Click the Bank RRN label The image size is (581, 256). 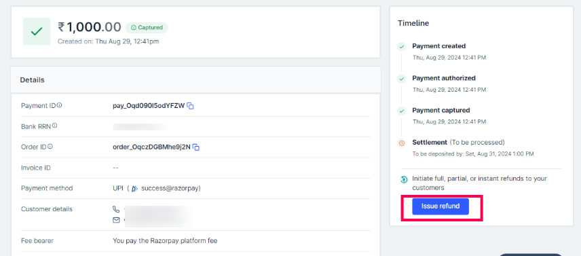(x=36, y=126)
